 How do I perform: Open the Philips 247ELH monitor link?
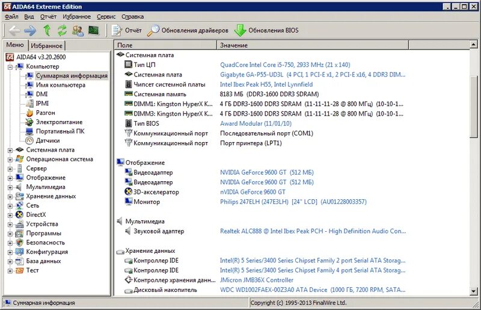tap(293, 202)
